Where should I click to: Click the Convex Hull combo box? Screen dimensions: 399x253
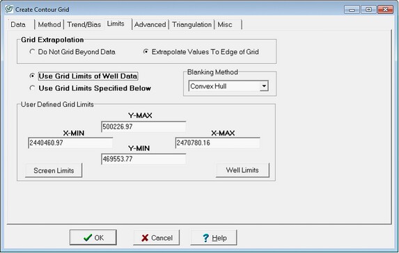[x=228, y=86]
